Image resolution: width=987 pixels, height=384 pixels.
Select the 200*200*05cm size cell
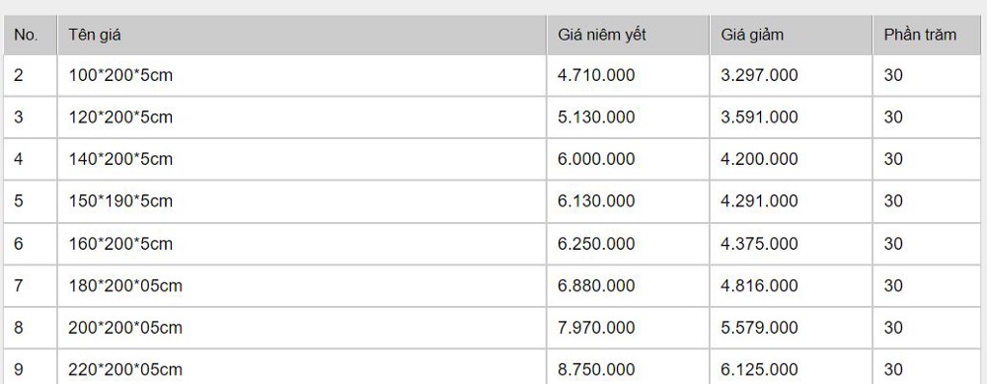[x=301, y=328]
